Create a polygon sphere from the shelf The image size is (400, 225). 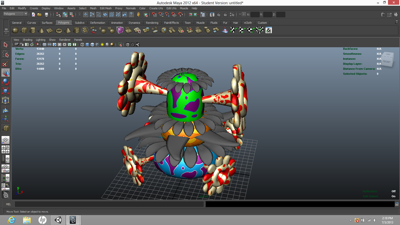[x=15, y=30]
